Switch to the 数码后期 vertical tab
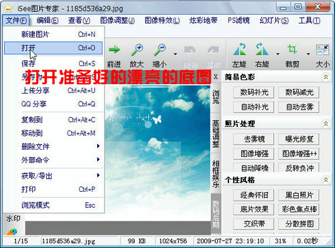 click(x=216, y=214)
